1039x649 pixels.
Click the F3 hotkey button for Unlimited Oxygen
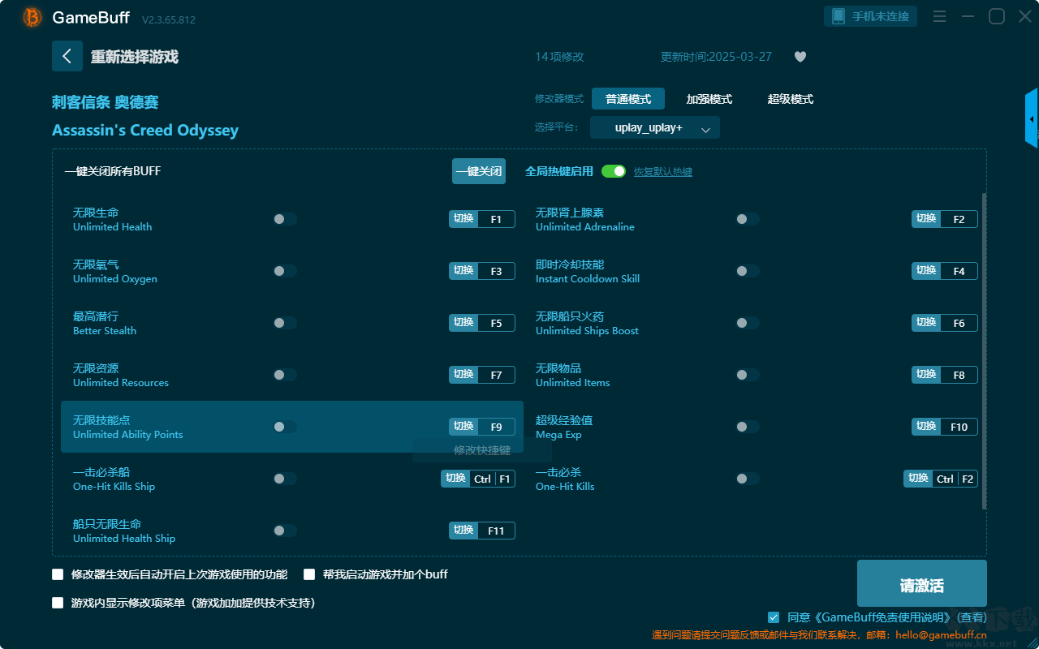tap(482, 271)
